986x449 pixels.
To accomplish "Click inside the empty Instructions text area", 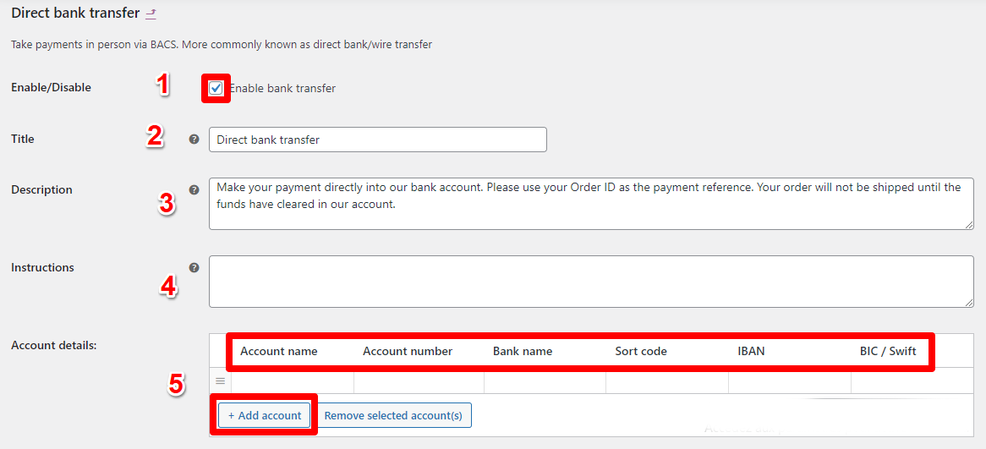I will (590, 282).
